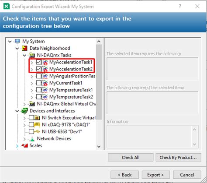
Task: Expand NI-DAQmx Global Virtual Channels node
Action: pos(24,104)
